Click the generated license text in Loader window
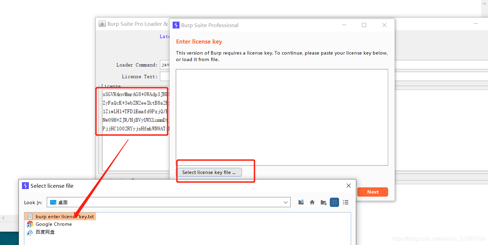Screen dimensions: 488x245 136,112
